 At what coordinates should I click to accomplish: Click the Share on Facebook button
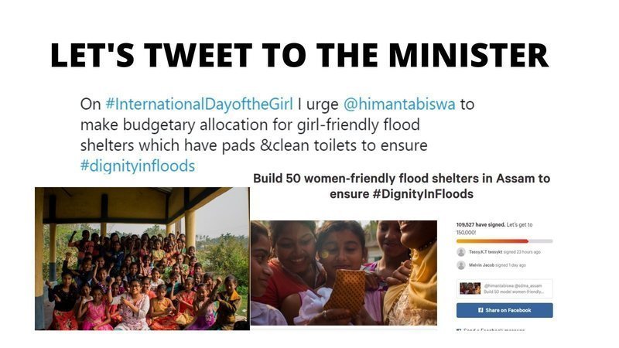[x=504, y=310]
